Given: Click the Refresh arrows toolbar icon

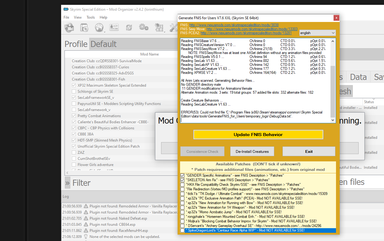Looking at the screenshot, I should pos(129,28).
